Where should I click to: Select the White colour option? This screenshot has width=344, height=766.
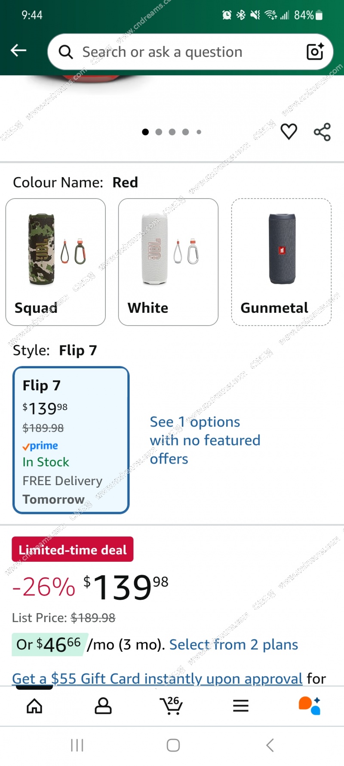168,262
